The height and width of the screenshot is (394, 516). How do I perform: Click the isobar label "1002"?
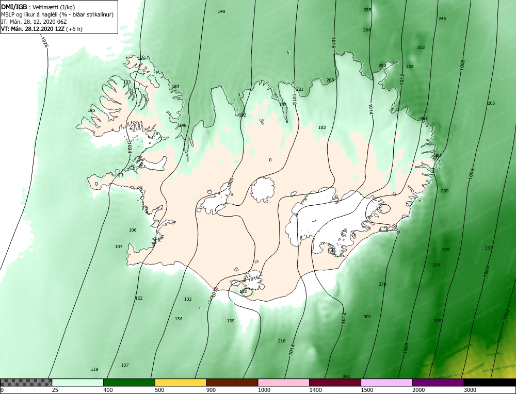tap(507, 314)
